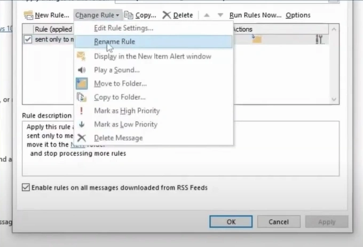Select the 'sent only to' rule row text
This screenshot has height=247, width=363.
coord(54,39)
